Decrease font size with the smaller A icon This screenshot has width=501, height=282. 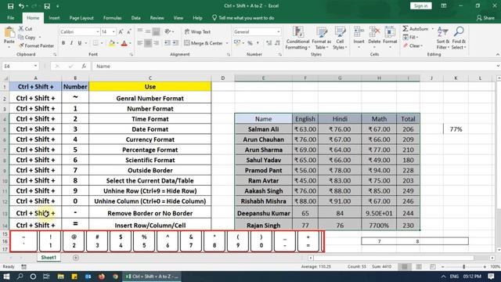point(128,31)
